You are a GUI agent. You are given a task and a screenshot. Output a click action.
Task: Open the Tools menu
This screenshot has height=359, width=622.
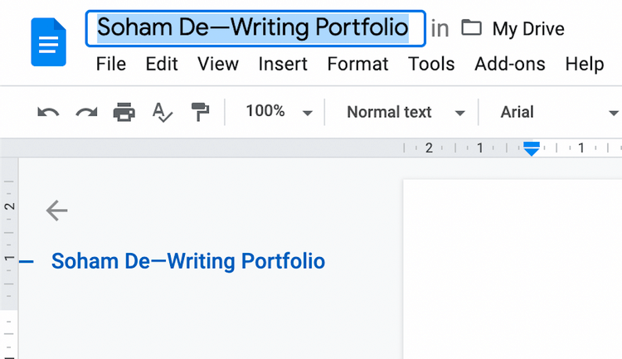[431, 64]
